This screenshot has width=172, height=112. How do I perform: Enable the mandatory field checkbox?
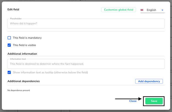9,38
